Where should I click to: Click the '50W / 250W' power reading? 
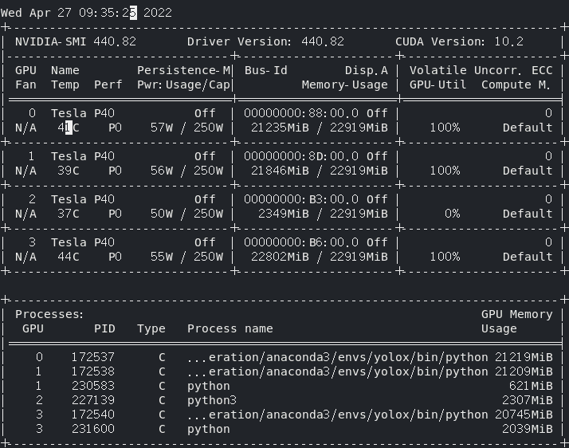pyautogui.click(x=186, y=214)
